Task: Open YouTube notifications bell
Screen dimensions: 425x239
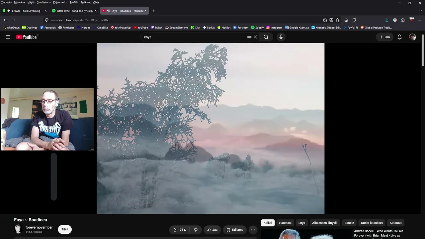Action: coord(399,37)
